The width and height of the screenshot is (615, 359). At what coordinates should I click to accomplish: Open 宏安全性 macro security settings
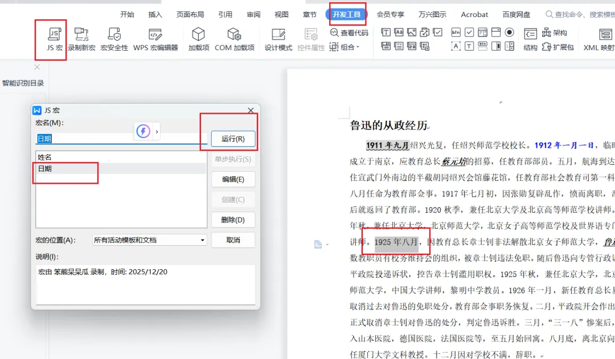pyautogui.click(x=114, y=39)
